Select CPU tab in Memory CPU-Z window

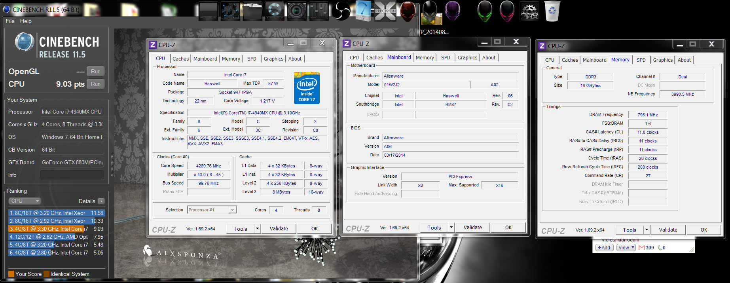[x=550, y=60]
